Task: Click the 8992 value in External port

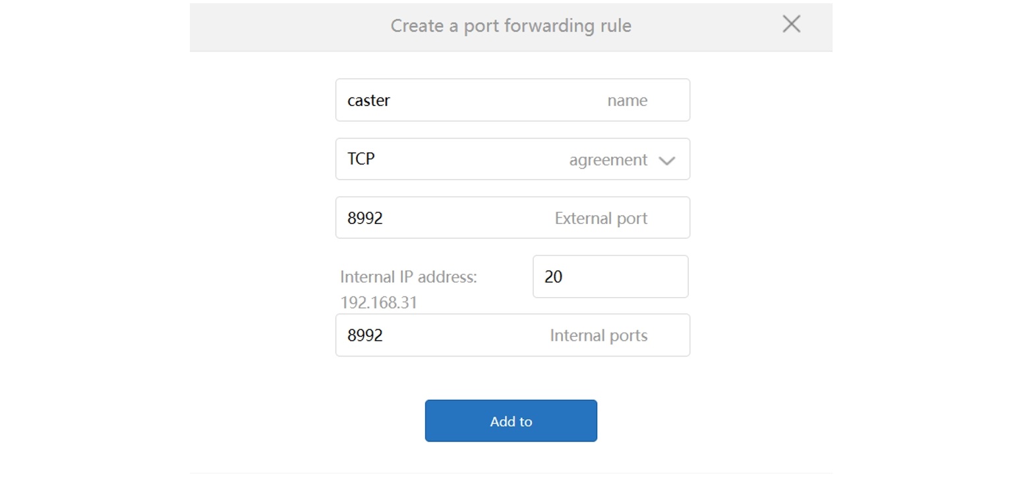Action: [x=365, y=218]
